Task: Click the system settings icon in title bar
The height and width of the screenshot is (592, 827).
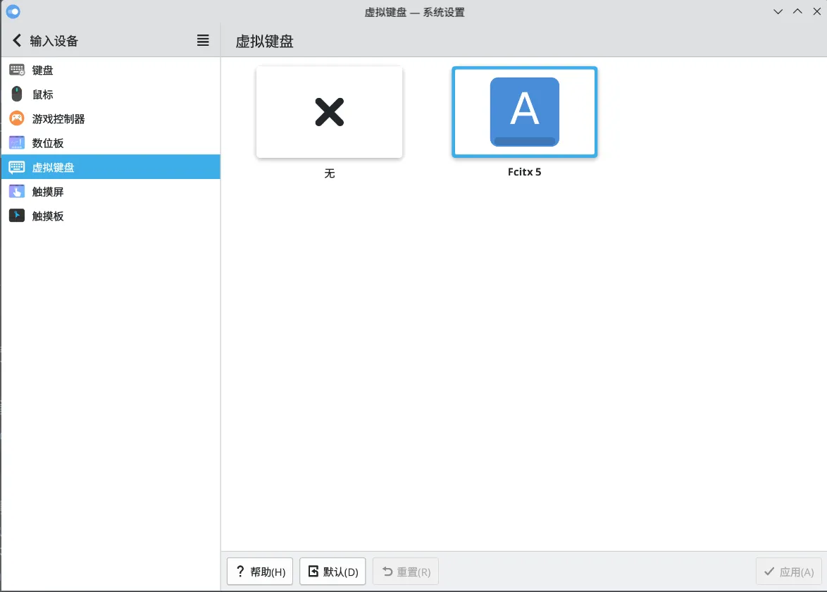Action: (13, 11)
